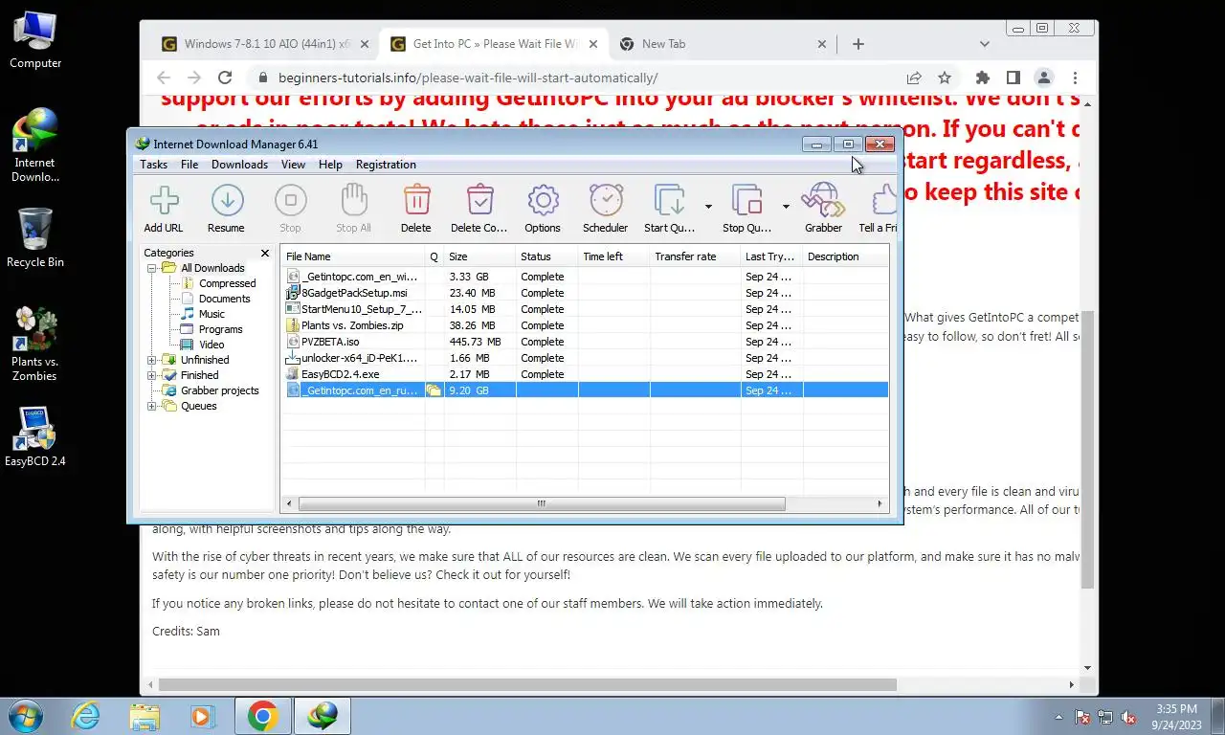Open the Recycle Bin desktop icon
This screenshot has width=1225, height=735.
[x=35, y=238]
